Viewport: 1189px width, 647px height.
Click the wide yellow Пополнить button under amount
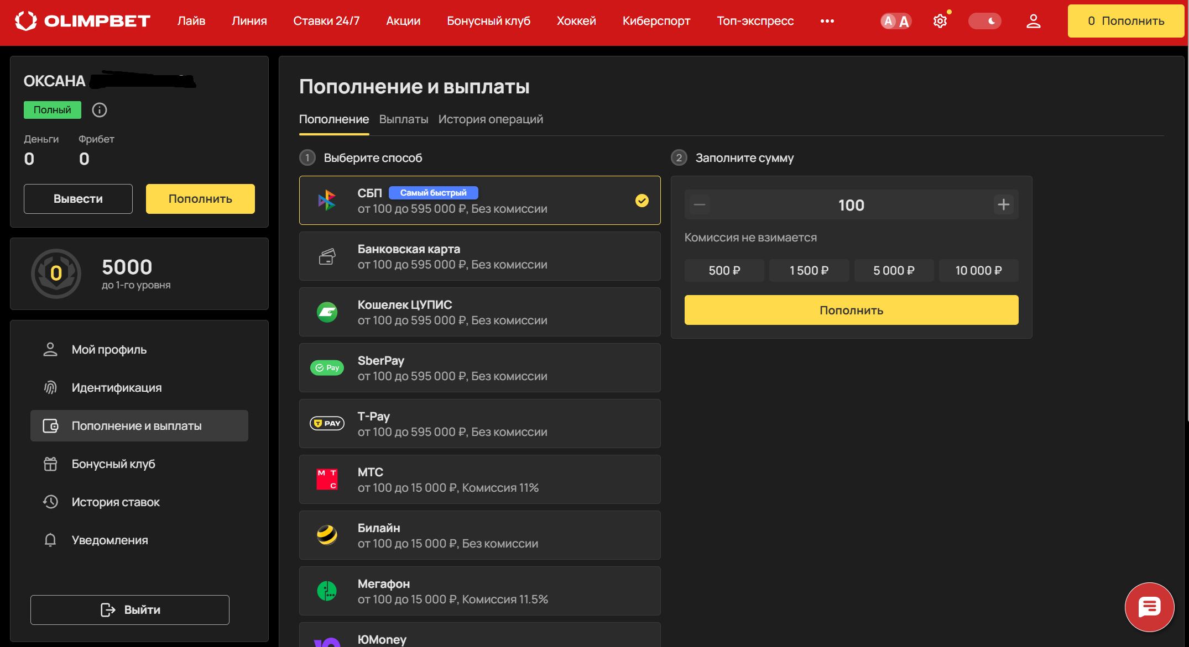851,310
